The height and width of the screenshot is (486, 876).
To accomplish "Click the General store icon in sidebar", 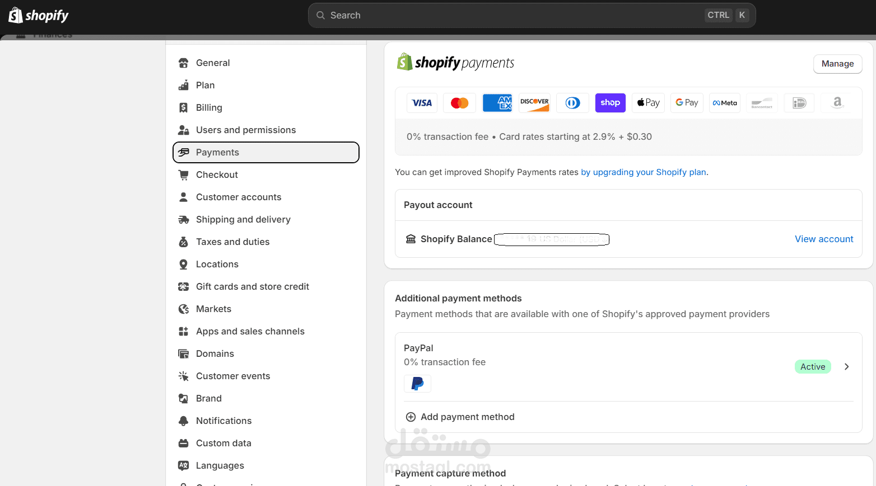I will [x=183, y=63].
